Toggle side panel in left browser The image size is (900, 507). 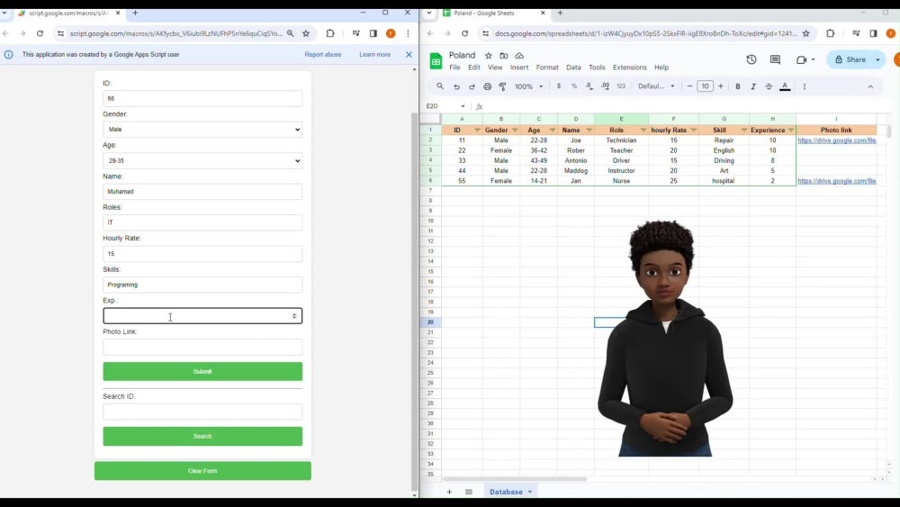coord(373,33)
